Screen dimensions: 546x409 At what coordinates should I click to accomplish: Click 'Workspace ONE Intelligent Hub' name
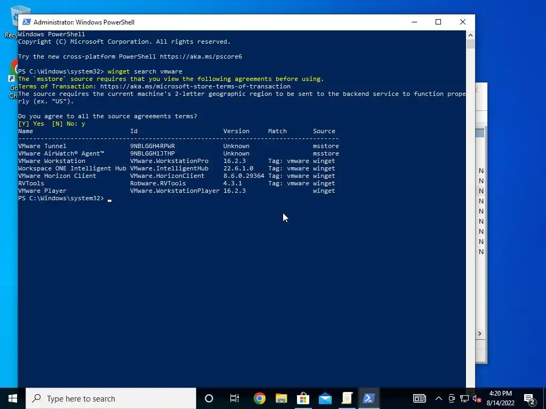point(72,168)
